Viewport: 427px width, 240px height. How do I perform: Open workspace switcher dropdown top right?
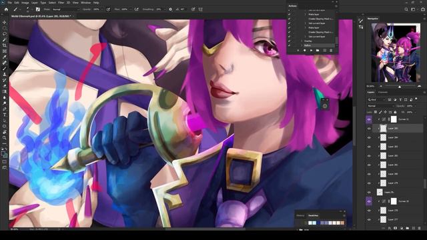(x=414, y=9)
